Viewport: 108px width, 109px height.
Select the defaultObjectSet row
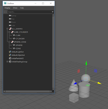click(28, 55)
